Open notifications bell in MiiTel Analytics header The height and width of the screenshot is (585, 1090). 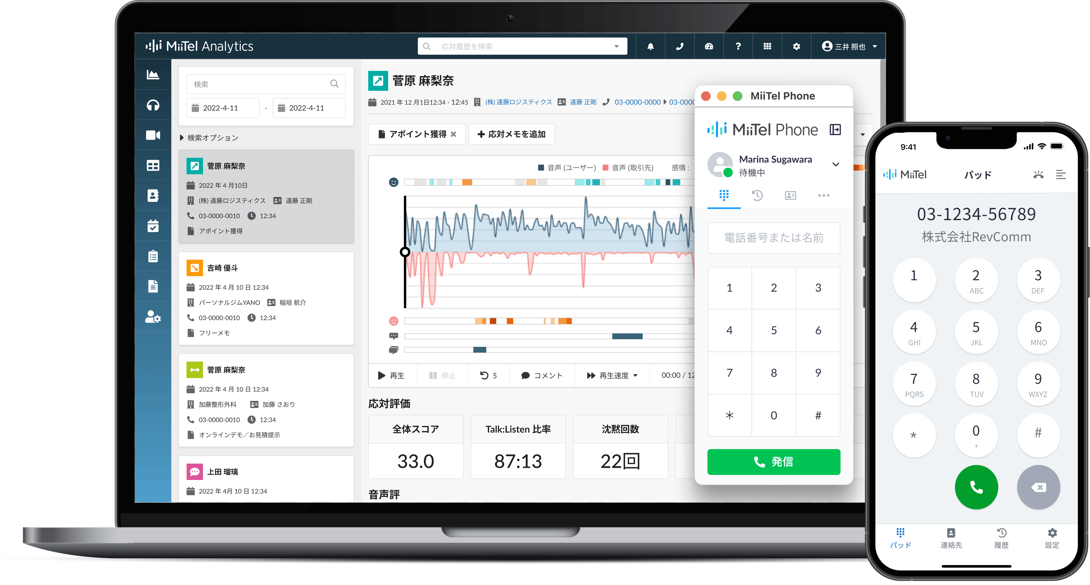point(650,47)
